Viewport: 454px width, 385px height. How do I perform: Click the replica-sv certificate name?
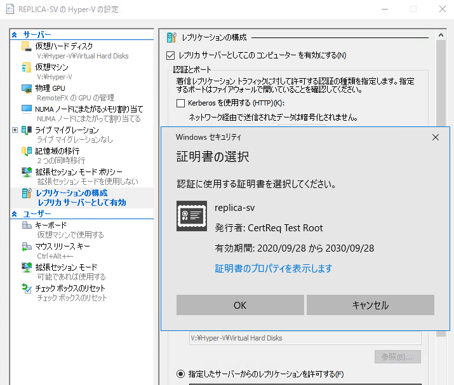pyautogui.click(x=234, y=208)
